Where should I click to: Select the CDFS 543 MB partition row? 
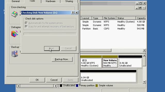pyautogui.click(x=113, y=29)
